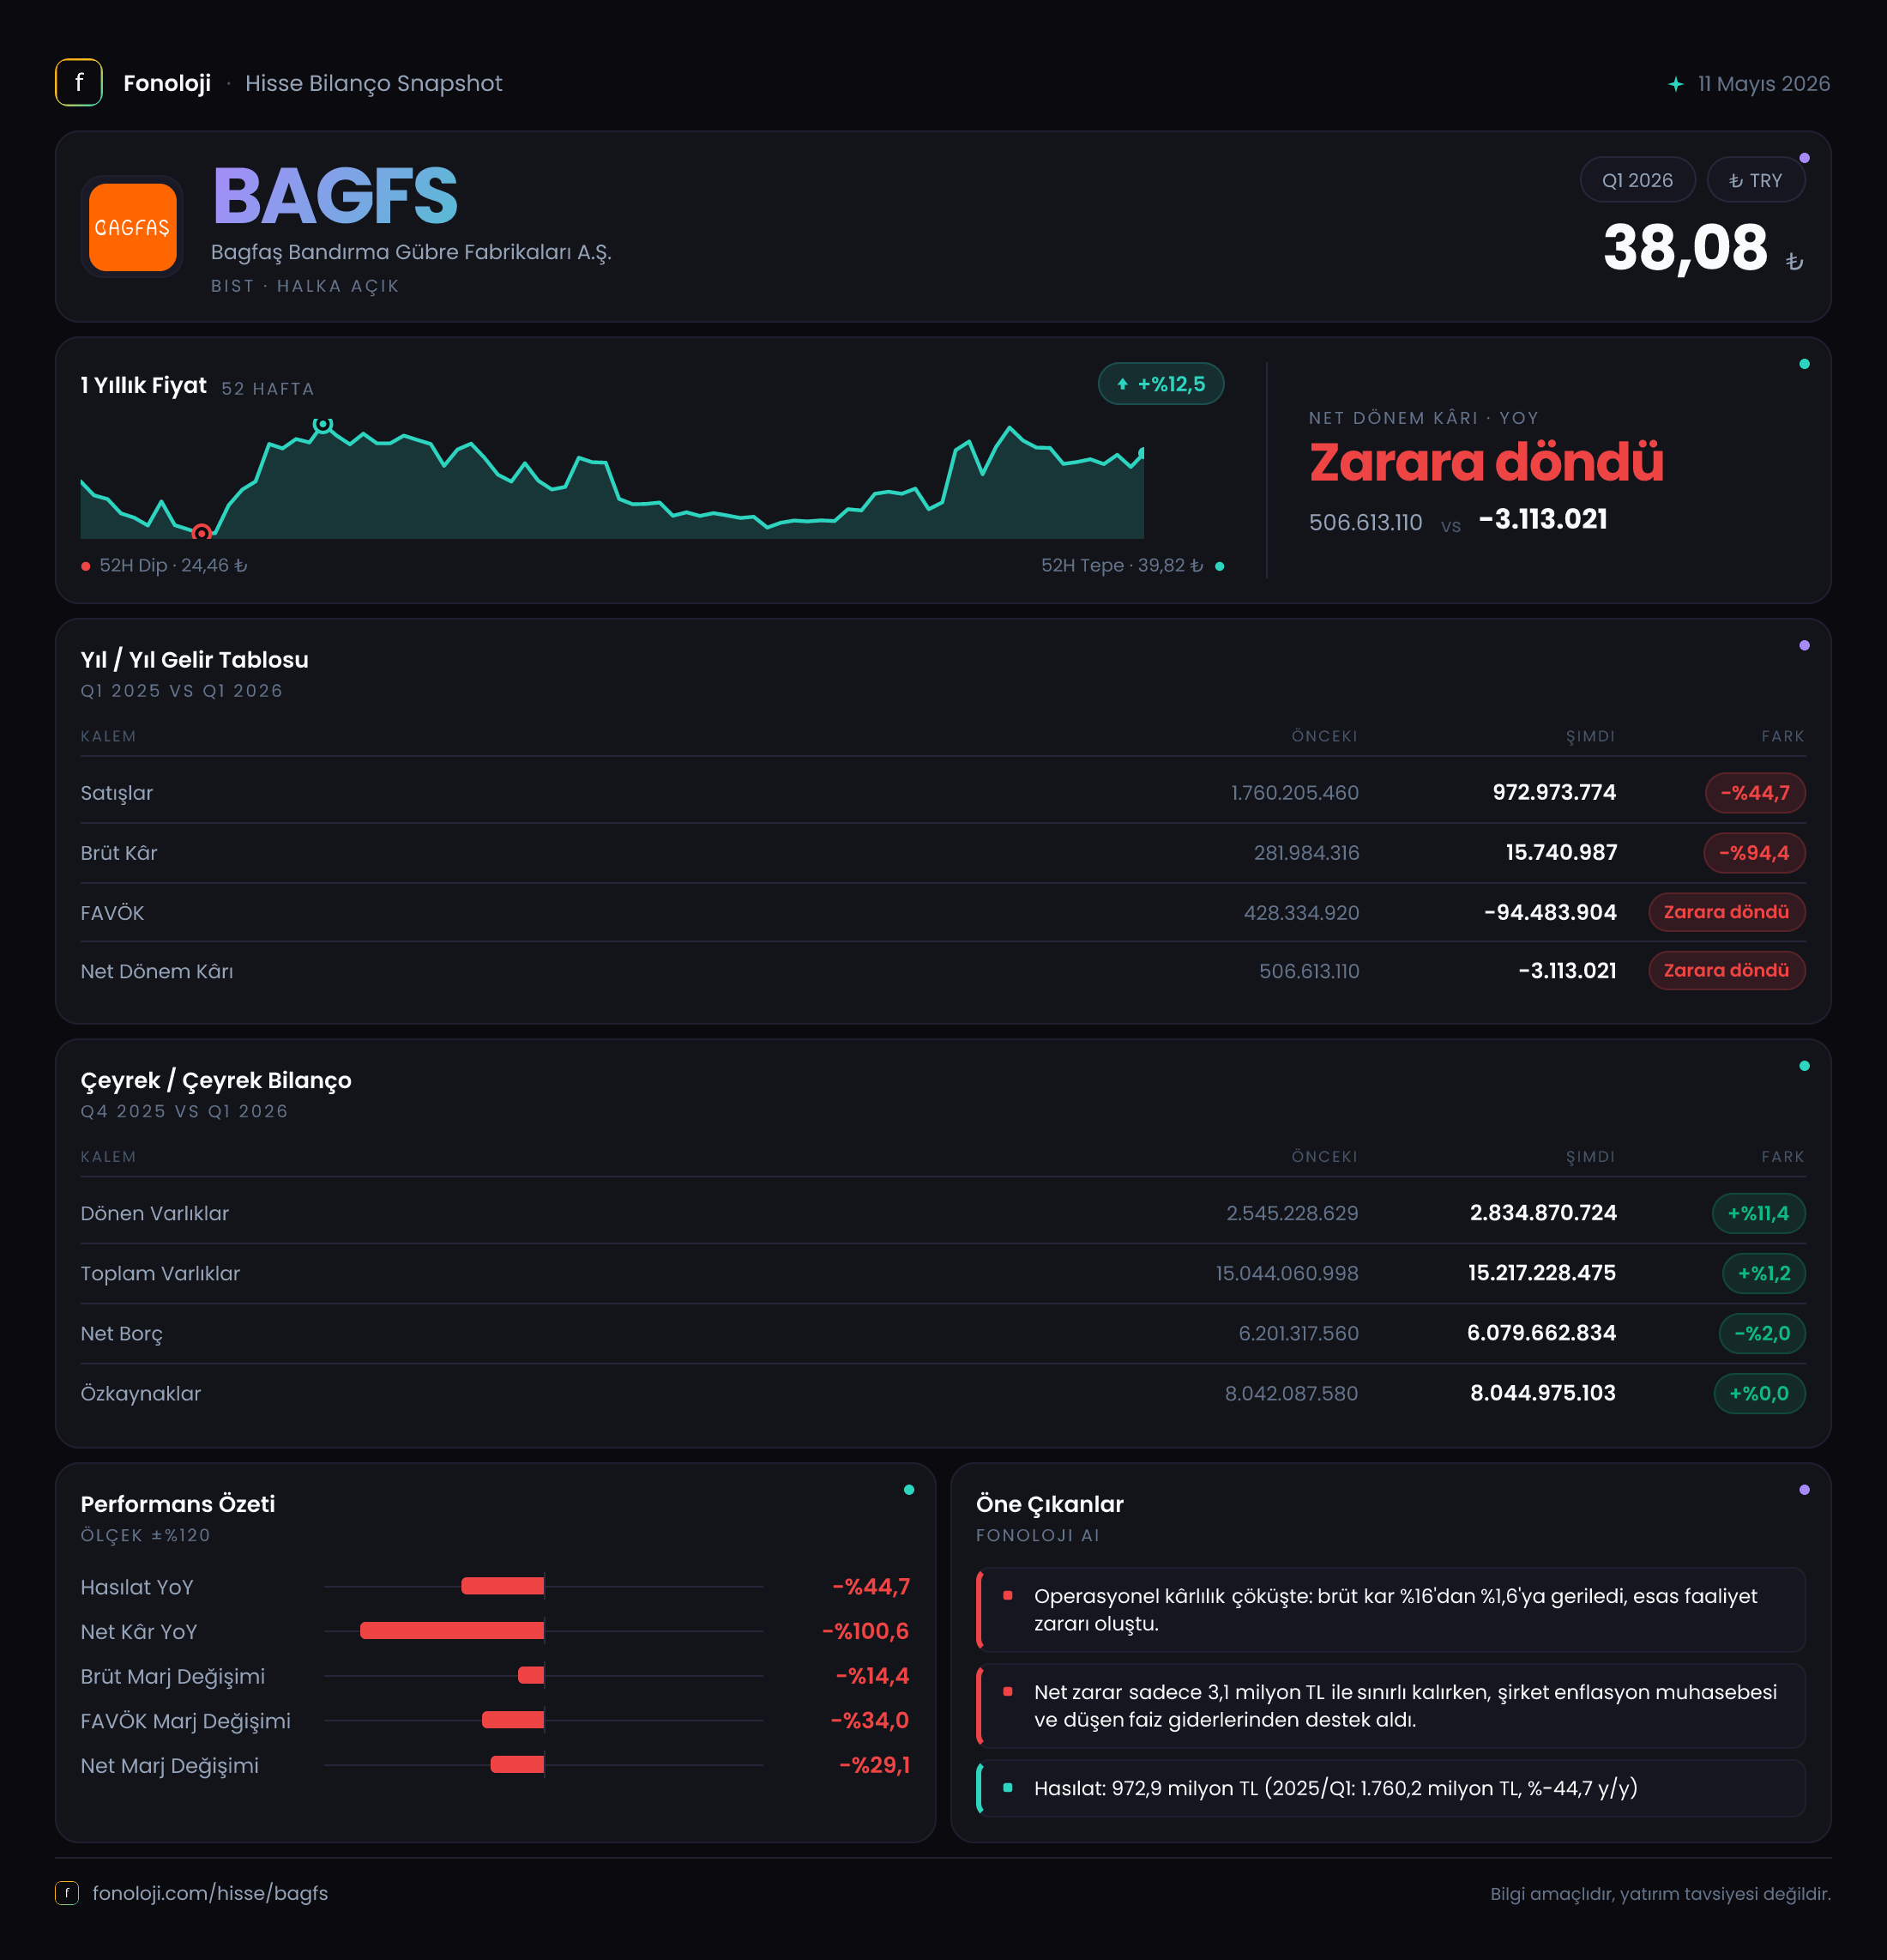
Task: Click the "Performans Özeti" heading
Action: coord(178,1504)
